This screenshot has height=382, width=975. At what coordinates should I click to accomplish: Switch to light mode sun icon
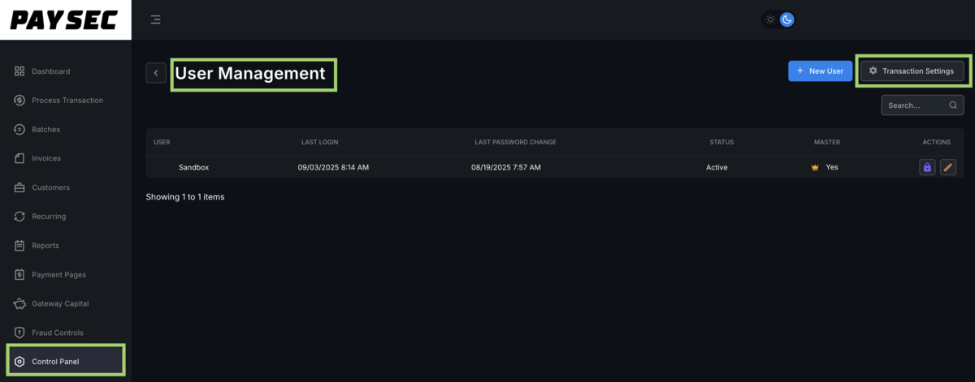pyautogui.click(x=770, y=19)
